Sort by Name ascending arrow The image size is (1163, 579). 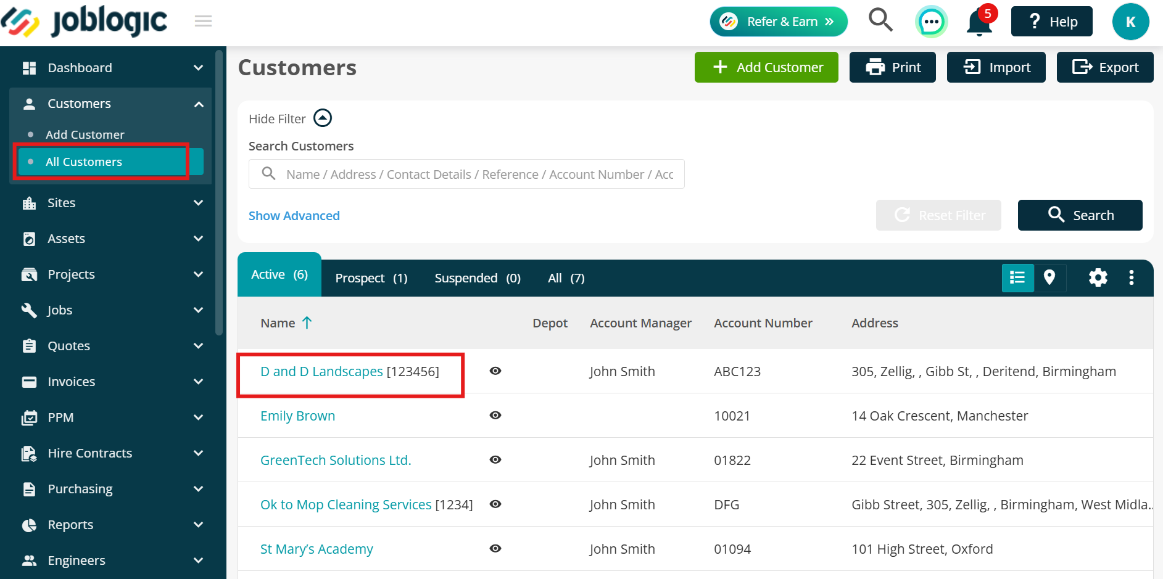tap(307, 322)
